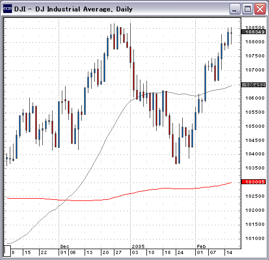Viewport: 269px width, 260px height.
Task: Click the 103500 price axis label
Action: click(x=255, y=168)
